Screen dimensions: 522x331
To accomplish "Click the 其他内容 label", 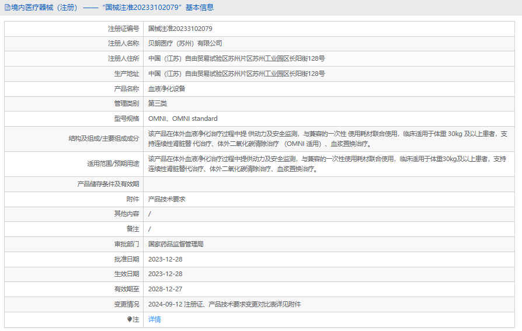I will tap(127, 214).
